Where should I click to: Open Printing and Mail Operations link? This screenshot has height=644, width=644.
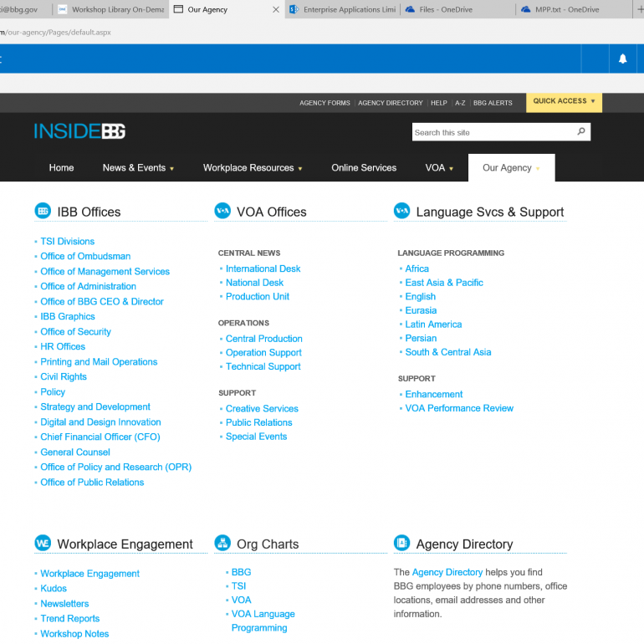click(x=99, y=361)
